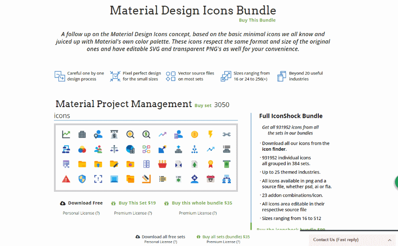Click the 'Sizes ranging from 16 or 24' text
This screenshot has height=246, width=398.
pyautogui.click(x=252, y=76)
